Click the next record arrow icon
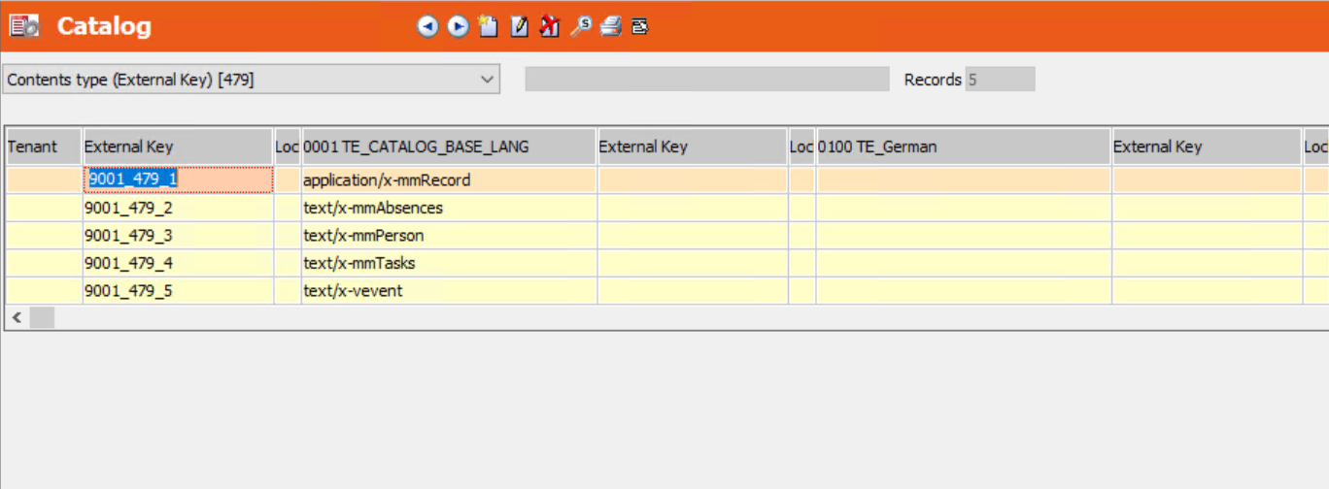 pos(458,26)
